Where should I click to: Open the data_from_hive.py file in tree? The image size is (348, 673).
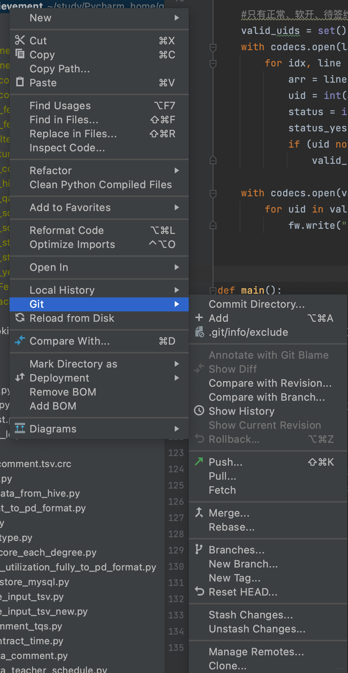[40, 493]
